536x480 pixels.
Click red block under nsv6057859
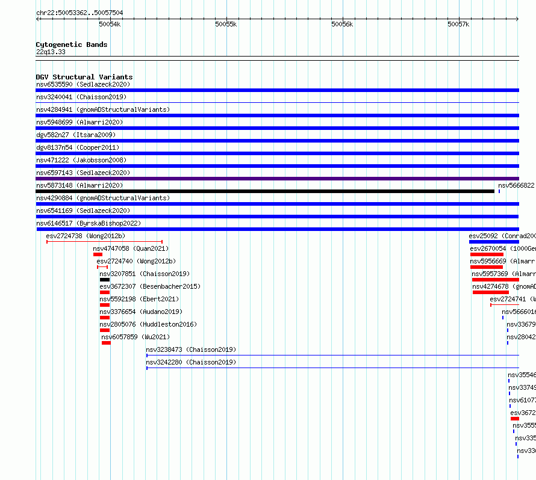click(106, 343)
